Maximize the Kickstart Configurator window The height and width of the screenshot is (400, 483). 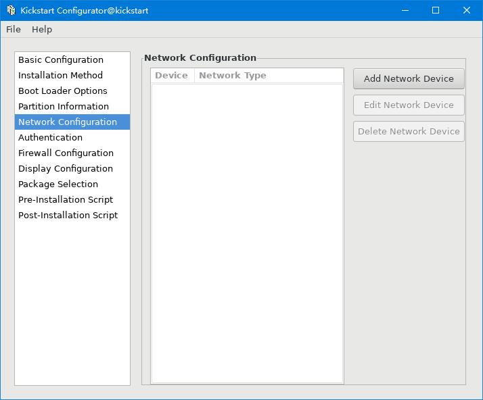[x=436, y=10]
